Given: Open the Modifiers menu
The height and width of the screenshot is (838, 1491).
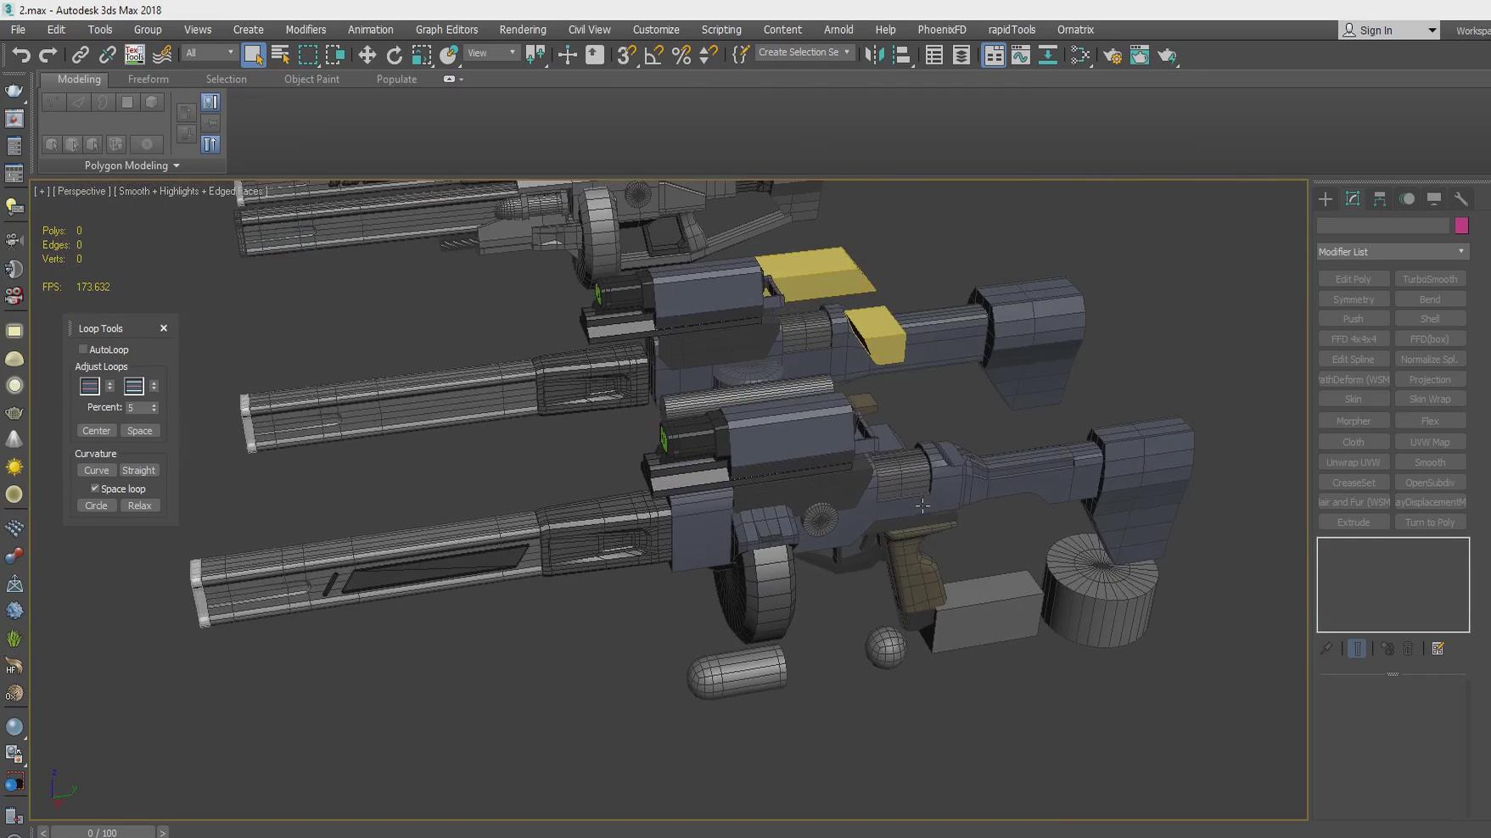Looking at the screenshot, I should [305, 30].
